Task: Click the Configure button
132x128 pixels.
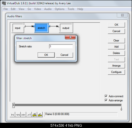Action: point(116,72)
